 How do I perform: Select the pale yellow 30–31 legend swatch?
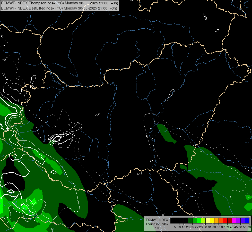208,220
